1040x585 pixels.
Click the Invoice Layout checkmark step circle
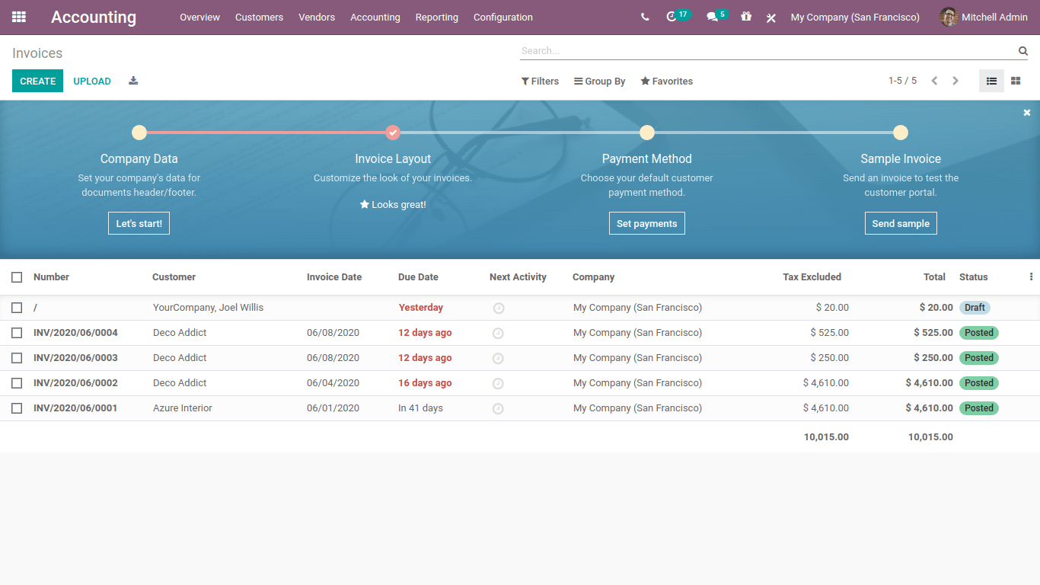pos(393,133)
